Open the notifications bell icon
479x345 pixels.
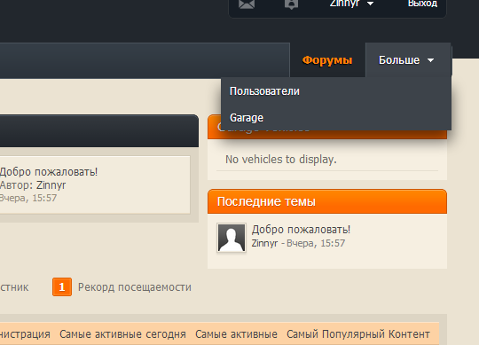click(x=291, y=4)
